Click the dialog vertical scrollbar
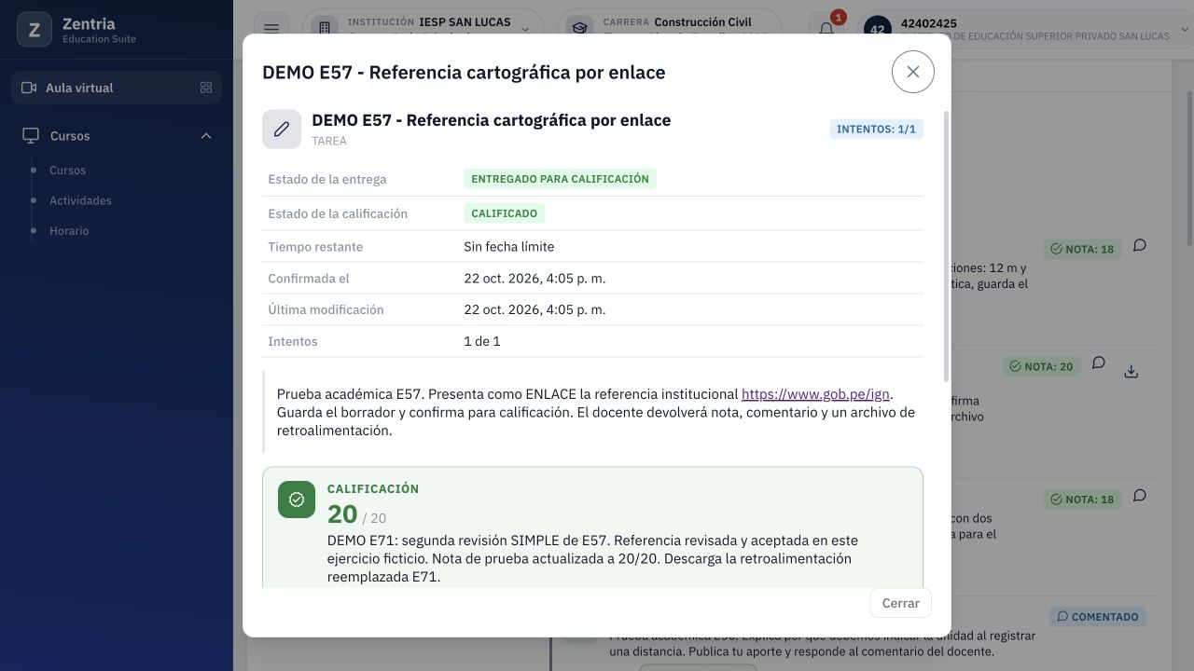This screenshot has height=671, width=1194. (x=947, y=247)
